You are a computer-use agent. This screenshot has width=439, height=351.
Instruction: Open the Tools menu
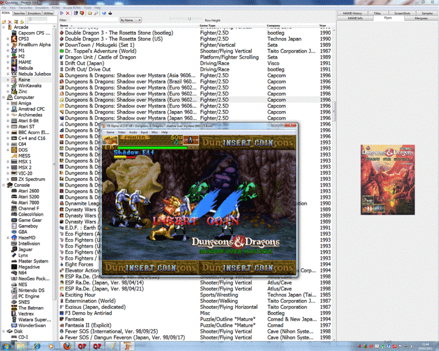[x=88, y=8]
